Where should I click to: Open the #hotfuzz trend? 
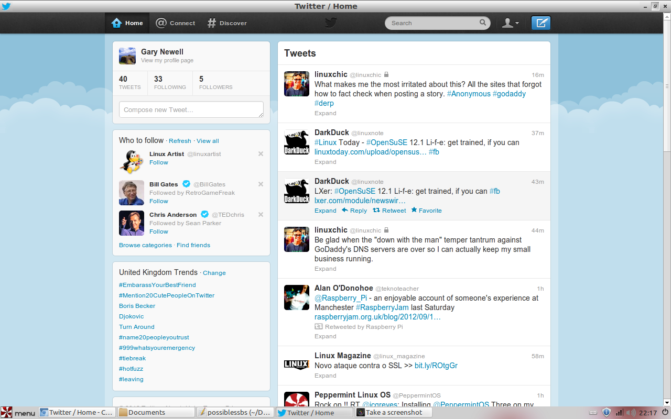[131, 369]
